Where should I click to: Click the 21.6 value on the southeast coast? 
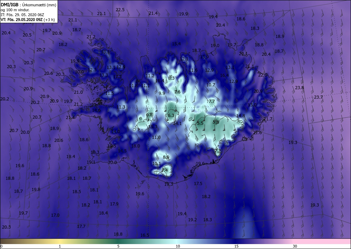(257, 132)
